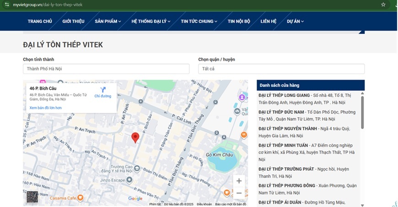Click the 46 P. Bích Câu address title
The image size is (398, 207).
click(x=43, y=88)
